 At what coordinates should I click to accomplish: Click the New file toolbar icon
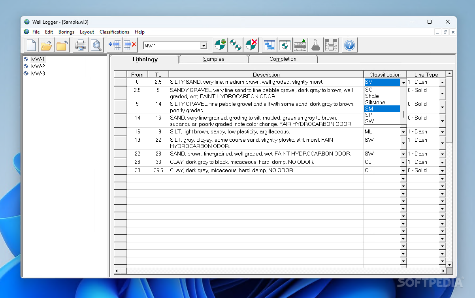pyautogui.click(x=31, y=45)
